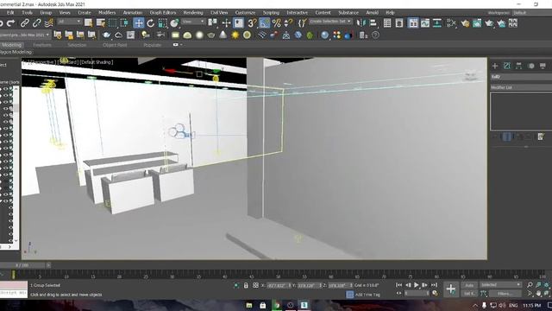Image resolution: width=552 pixels, height=311 pixels.
Task: Toggle Keyboard Shortcut Override icon
Action: point(239,23)
